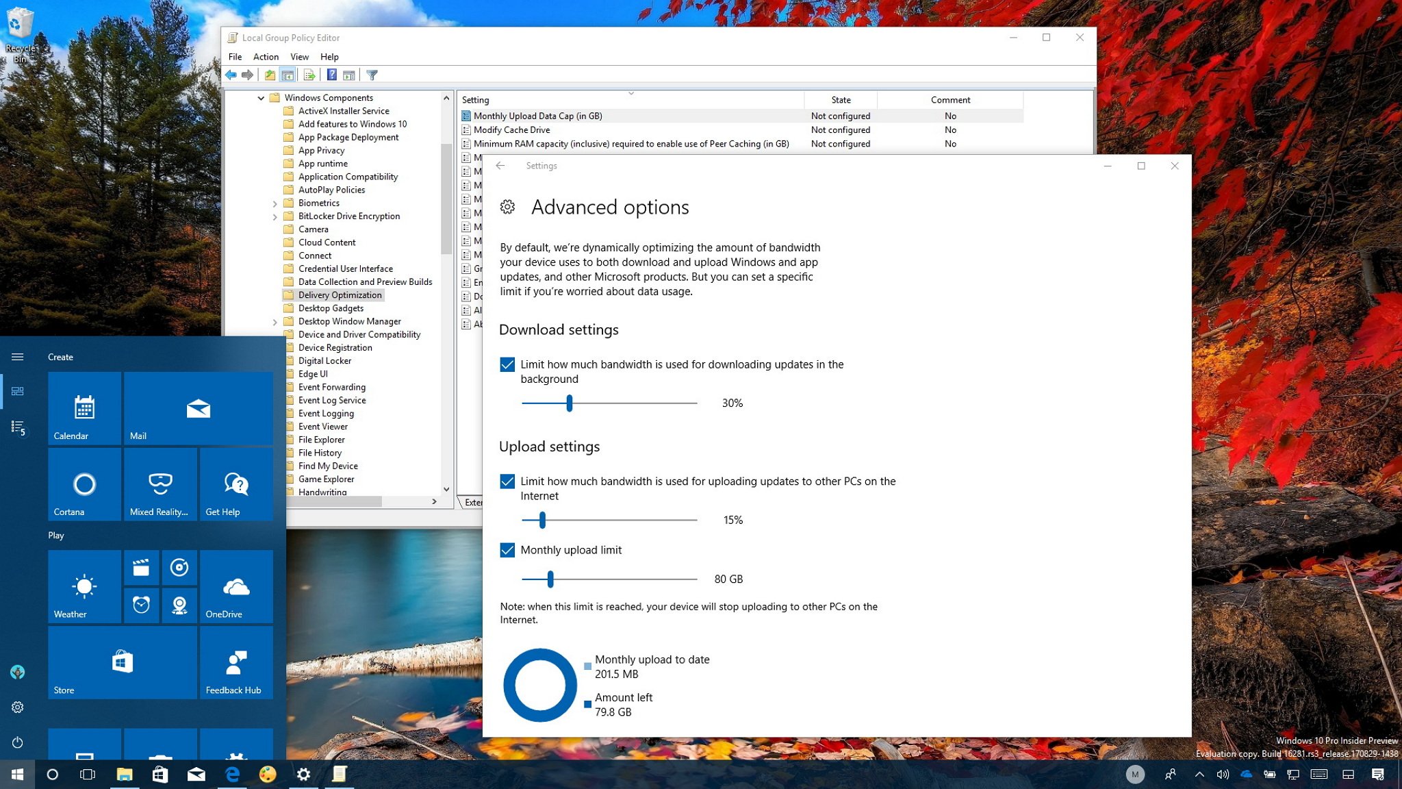Open the Action Center notification icon
Image resolution: width=1402 pixels, height=789 pixels.
(x=1378, y=775)
